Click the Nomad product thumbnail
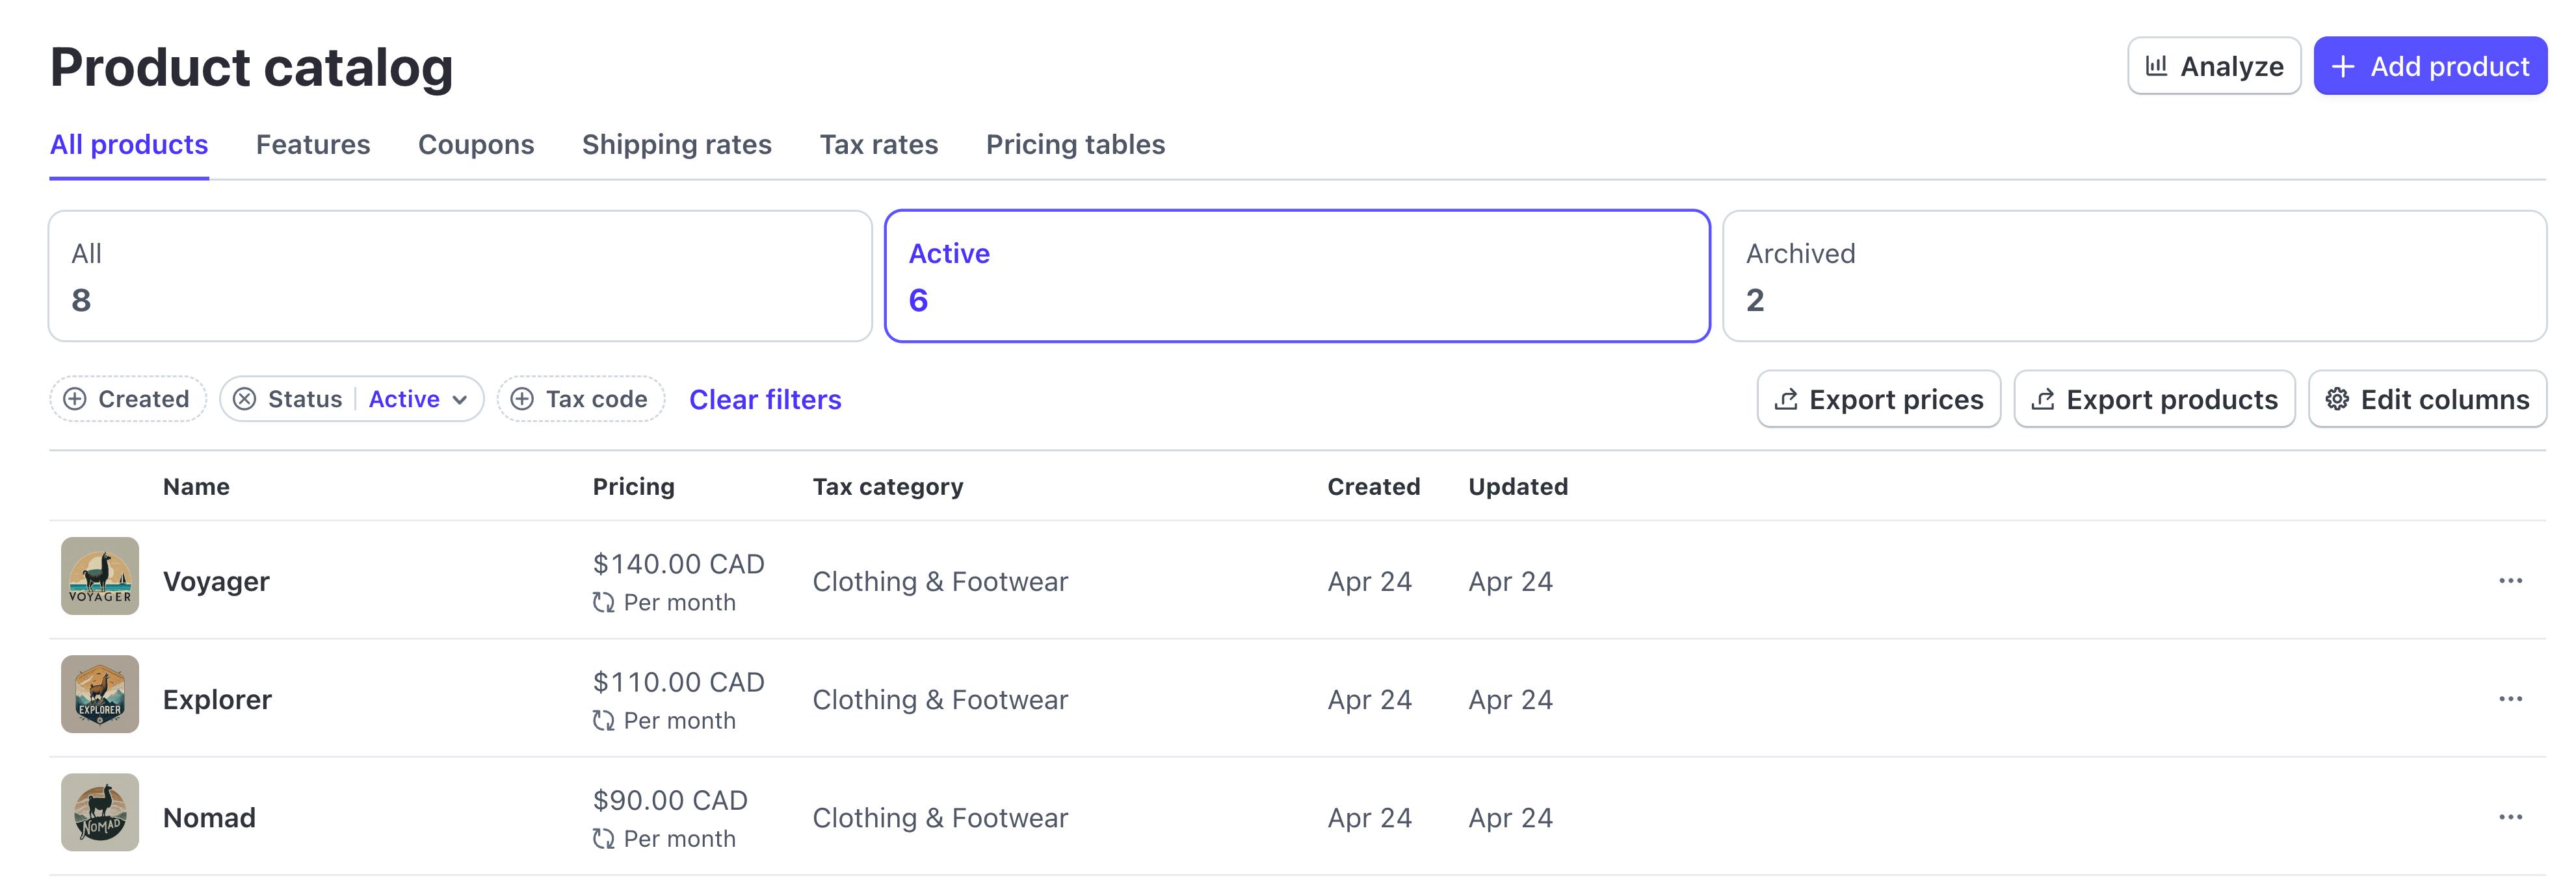The height and width of the screenshot is (889, 2576). click(x=100, y=812)
